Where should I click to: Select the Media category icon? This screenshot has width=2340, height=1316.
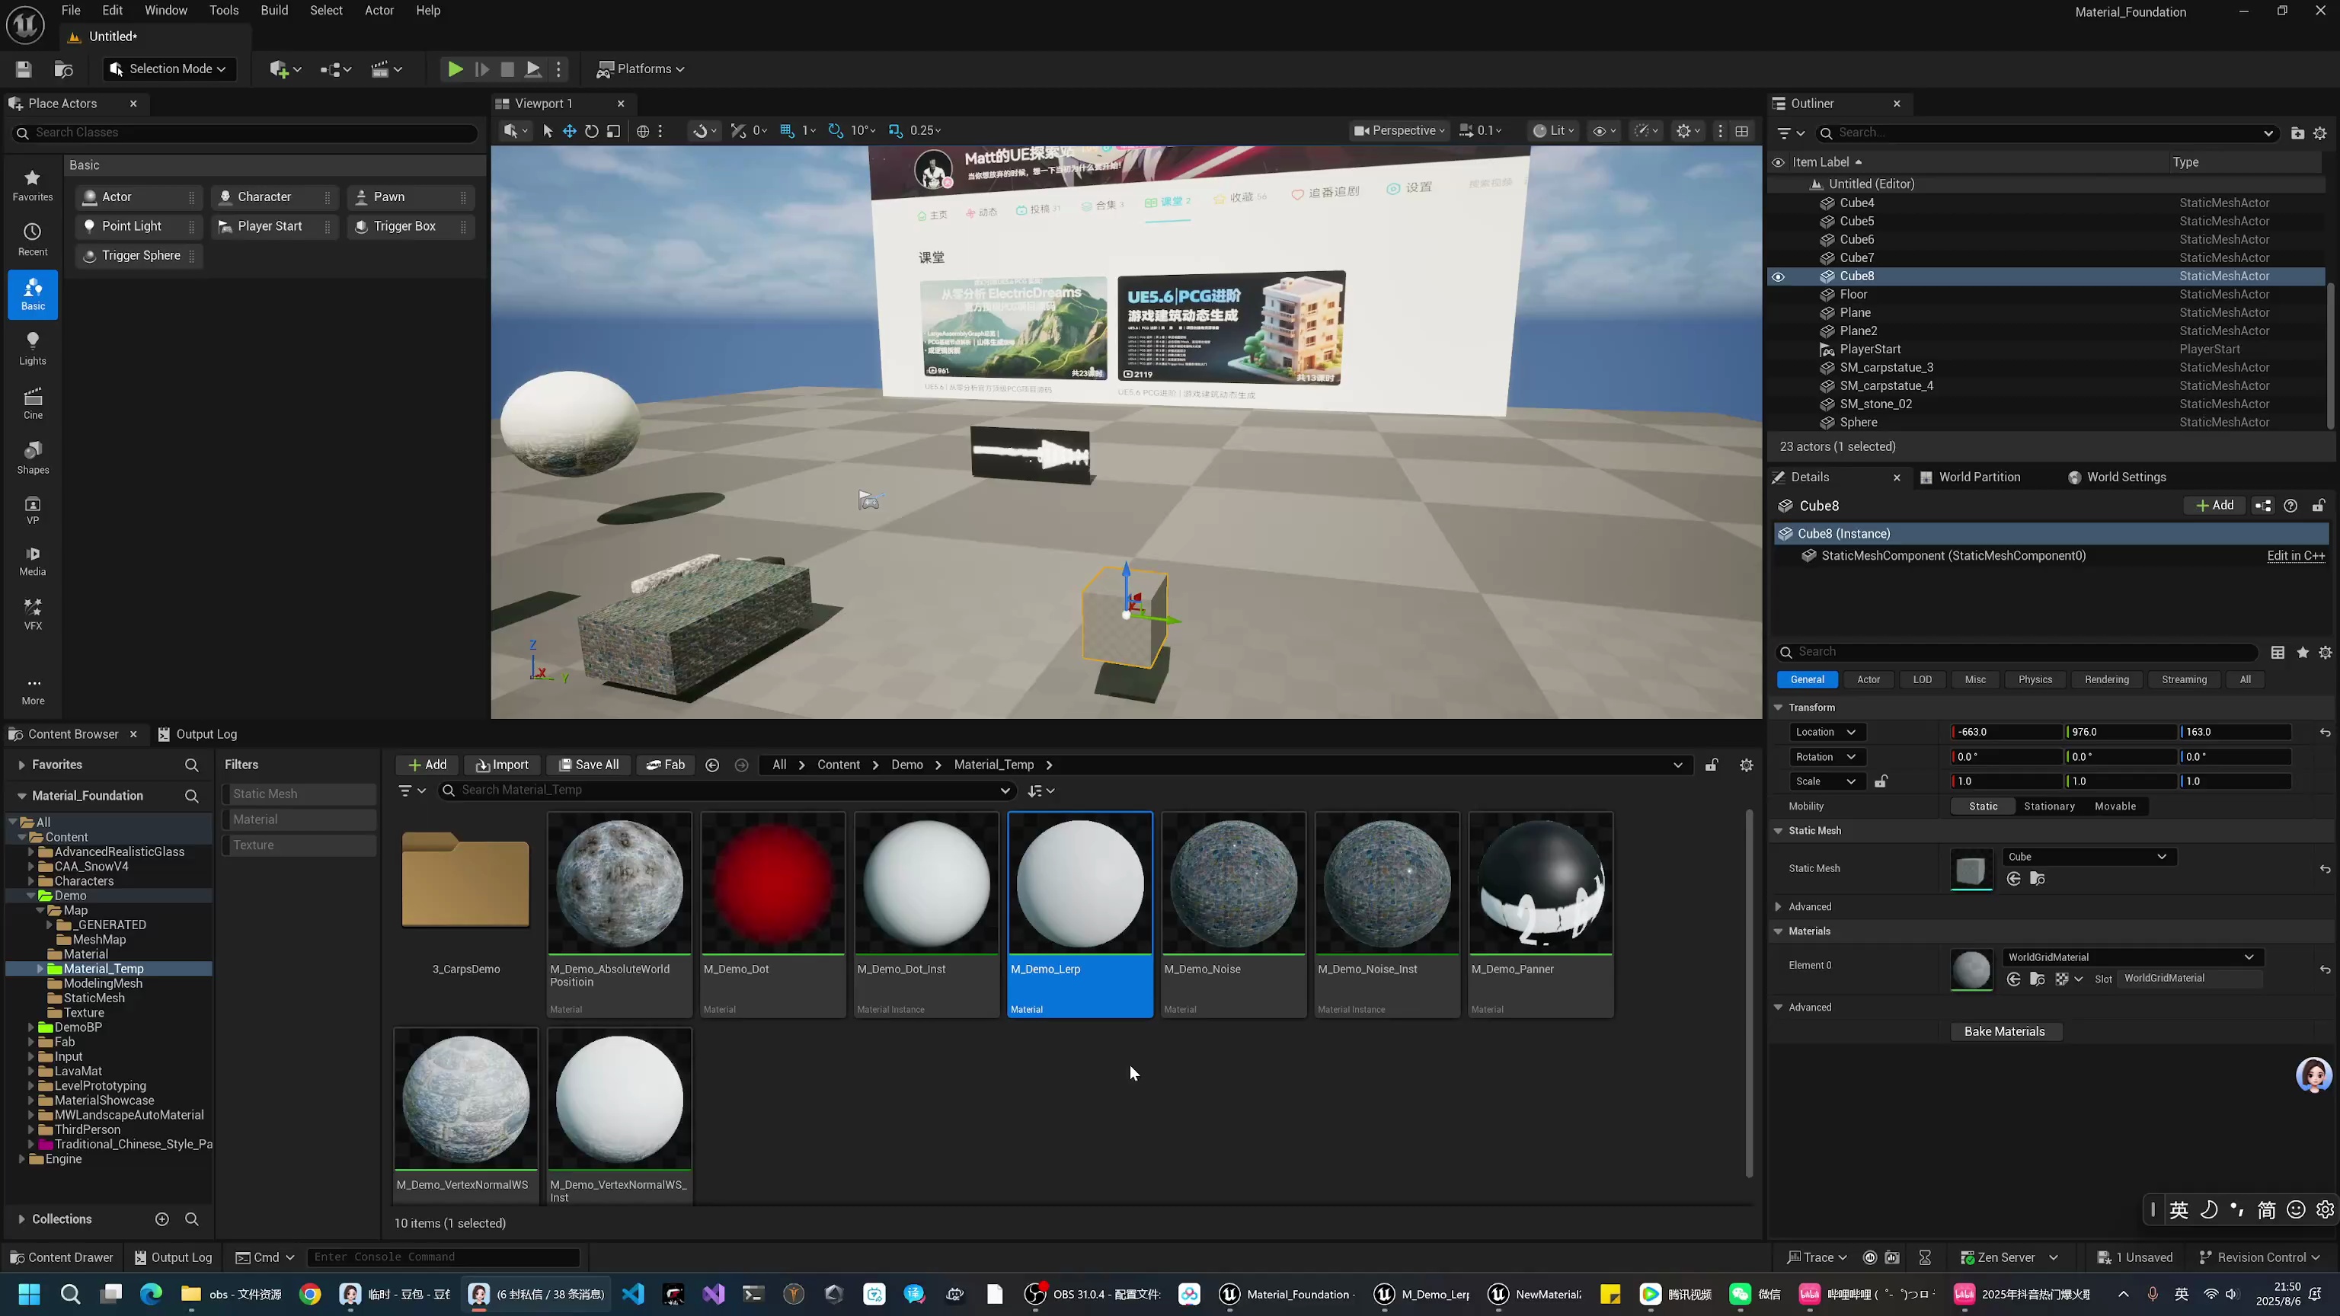tap(33, 561)
